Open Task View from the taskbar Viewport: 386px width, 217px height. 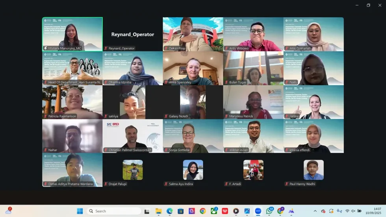tap(147, 211)
